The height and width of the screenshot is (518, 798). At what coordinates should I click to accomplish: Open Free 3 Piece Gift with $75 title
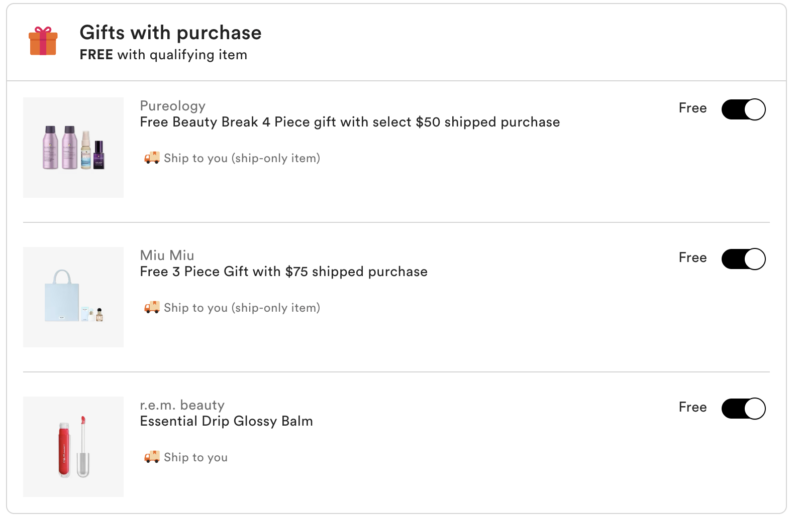click(283, 272)
